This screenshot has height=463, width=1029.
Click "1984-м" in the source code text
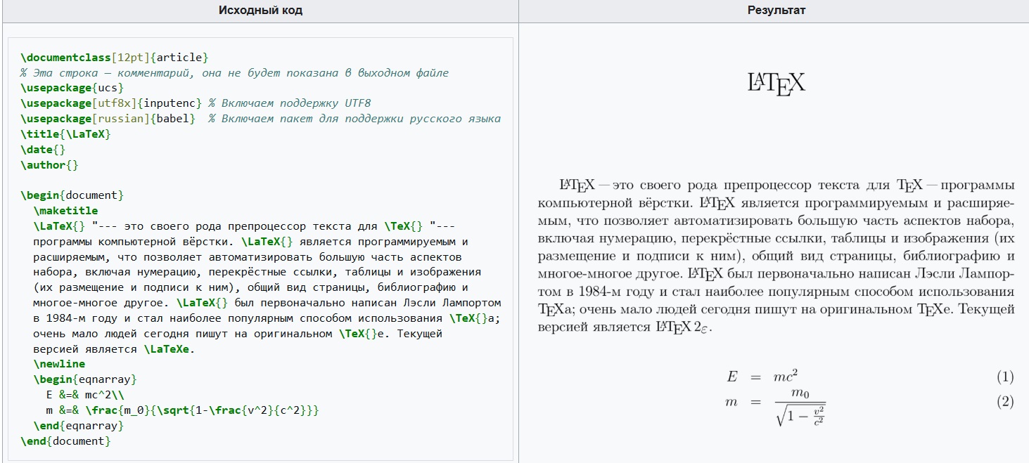point(65,318)
